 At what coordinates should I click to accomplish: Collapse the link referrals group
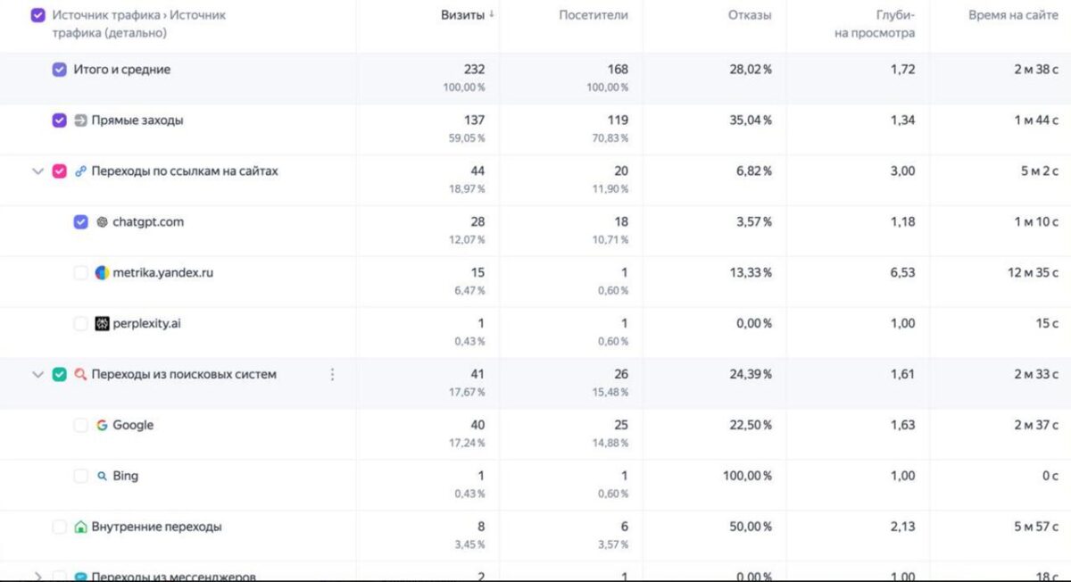click(x=37, y=171)
